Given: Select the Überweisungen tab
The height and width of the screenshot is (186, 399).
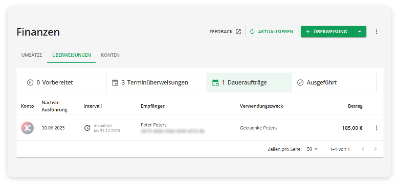Looking at the screenshot, I should [72, 55].
